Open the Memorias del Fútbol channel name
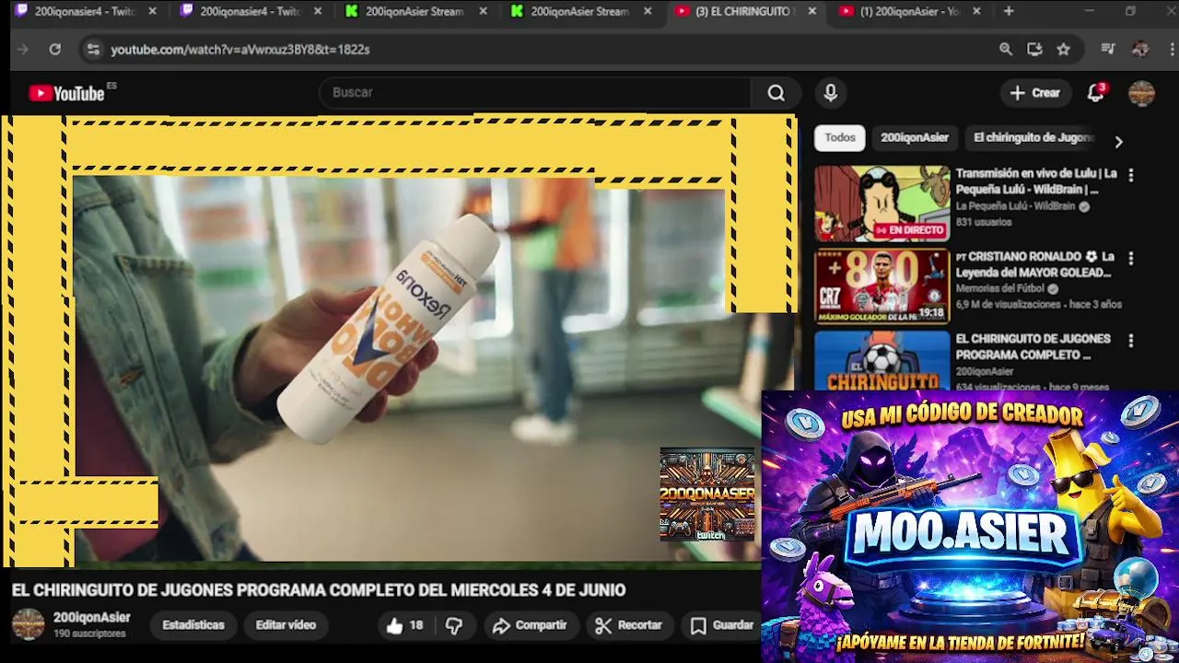Image resolution: width=1179 pixels, height=663 pixels. (1000, 288)
